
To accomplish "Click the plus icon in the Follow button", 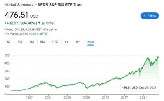I will (145, 16).
